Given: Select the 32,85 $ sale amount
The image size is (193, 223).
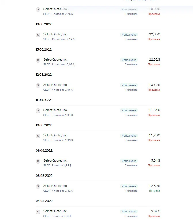Looking at the screenshot, I should pos(154,34).
